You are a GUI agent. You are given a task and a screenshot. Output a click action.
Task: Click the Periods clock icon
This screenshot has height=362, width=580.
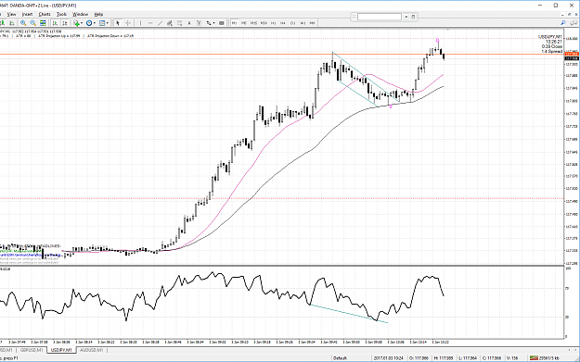pyautogui.click(x=89, y=23)
